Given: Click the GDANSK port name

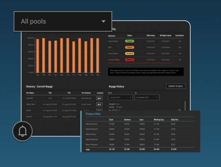Looking at the screenshot, I should 30,98.
